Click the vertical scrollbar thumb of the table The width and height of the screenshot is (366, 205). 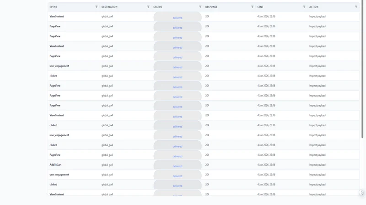[362, 69]
